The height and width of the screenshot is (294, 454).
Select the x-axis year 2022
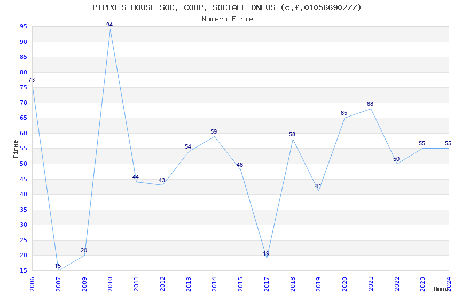397,284
